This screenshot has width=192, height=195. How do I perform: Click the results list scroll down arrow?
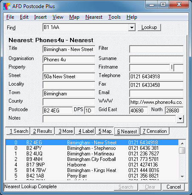coord(182,177)
